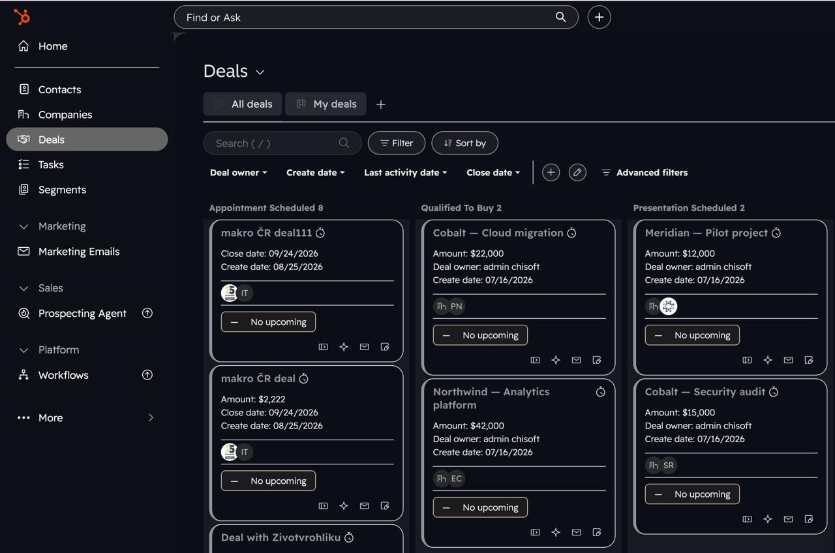
Task: Click the email icon on Cobalt — Cloud migration card
Action: click(576, 360)
